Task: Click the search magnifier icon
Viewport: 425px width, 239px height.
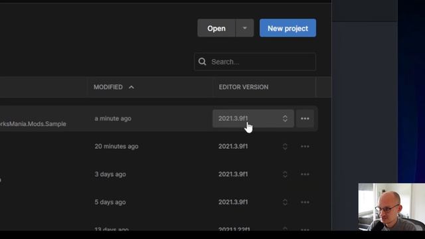Action: 202,62
